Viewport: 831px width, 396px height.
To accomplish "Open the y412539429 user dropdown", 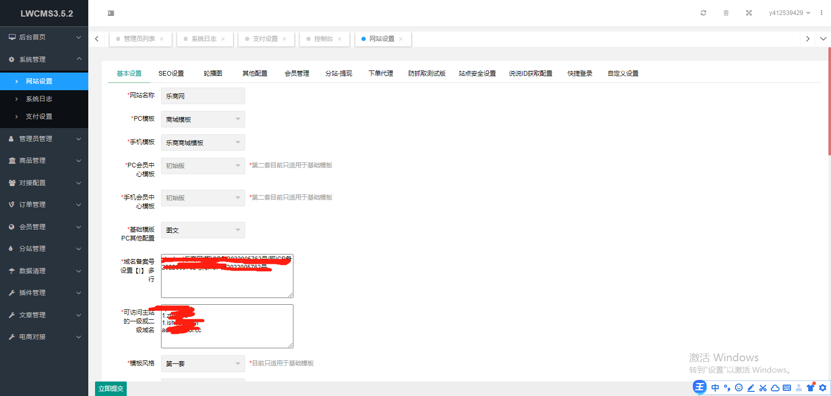I will 789,13.
